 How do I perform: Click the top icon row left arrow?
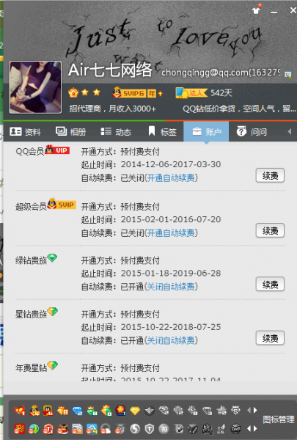pos(249,410)
